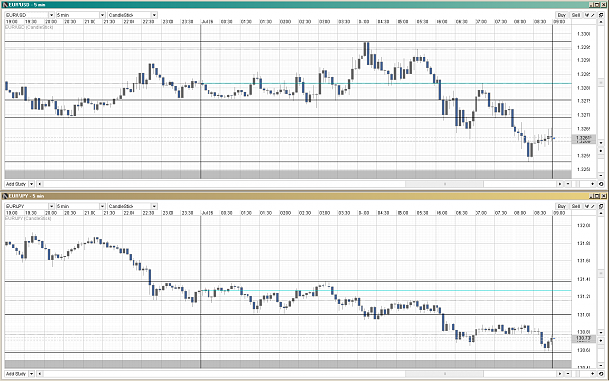The height and width of the screenshot is (381, 609).
Task: Click the horizontal zoom-out minus button in EUR/JPY
Action: [x=568, y=373]
